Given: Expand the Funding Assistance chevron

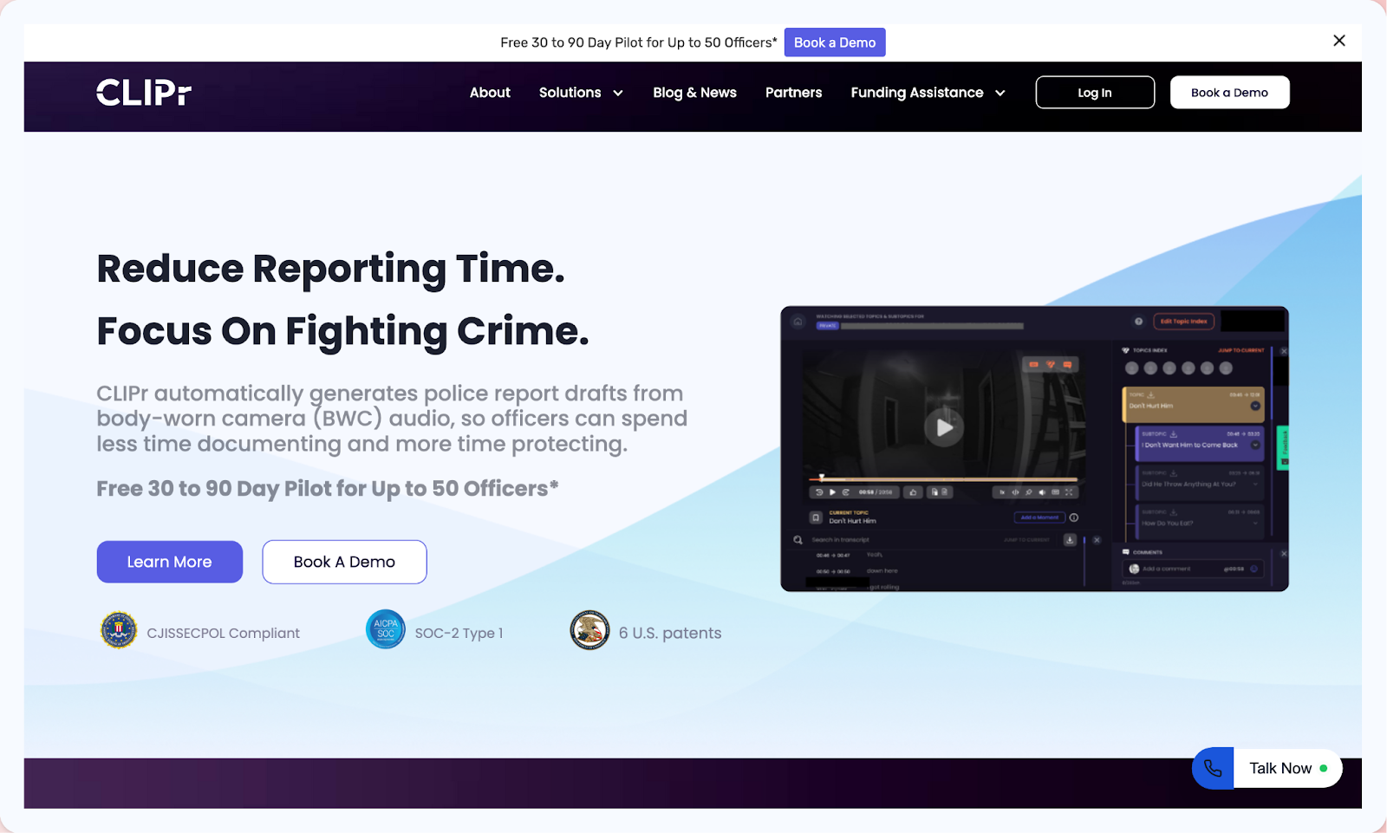Looking at the screenshot, I should (1000, 94).
